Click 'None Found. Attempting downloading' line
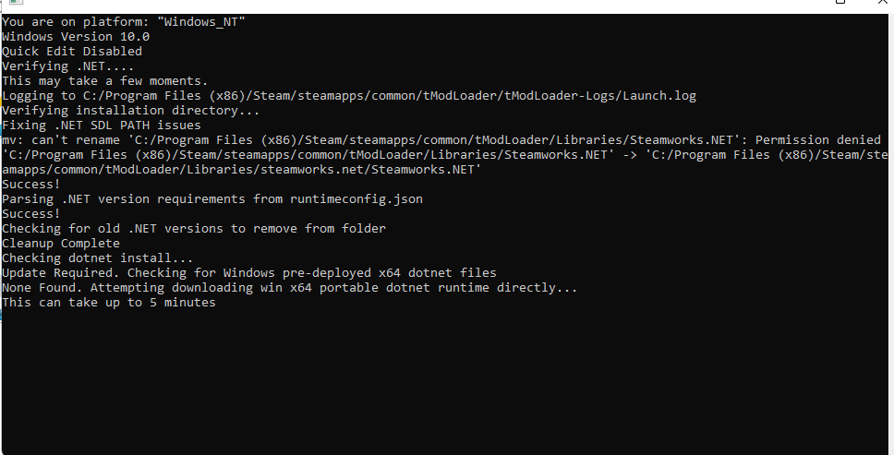 point(290,287)
